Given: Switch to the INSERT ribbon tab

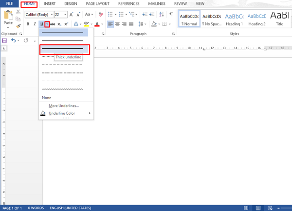Looking at the screenshot, I should 50,3.
